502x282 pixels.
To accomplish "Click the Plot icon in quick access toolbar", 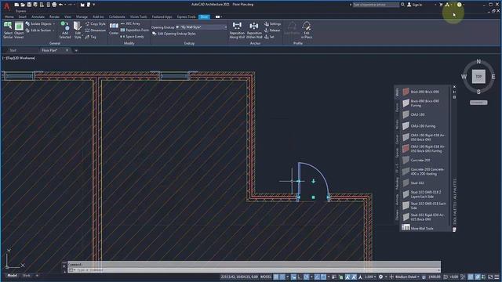I will tap(54, 5).
